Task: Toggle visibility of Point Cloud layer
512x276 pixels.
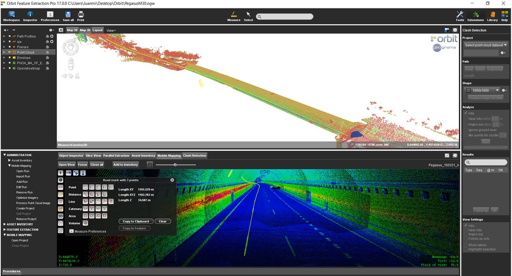Action: pos(10,52)
